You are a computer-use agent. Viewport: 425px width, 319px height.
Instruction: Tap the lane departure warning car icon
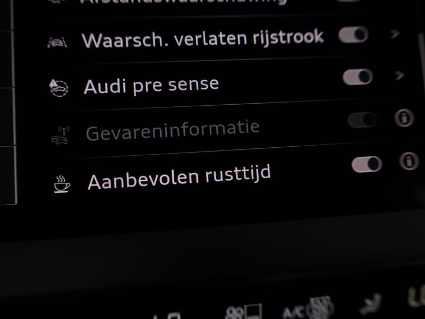pyautogui.click(x=57, y=43)
